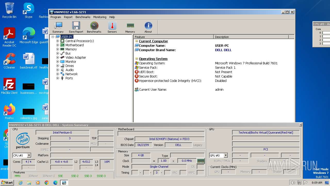The image size is (330, 186).
Task: Expand the Memory tree node
Action: tap(58, 49)
